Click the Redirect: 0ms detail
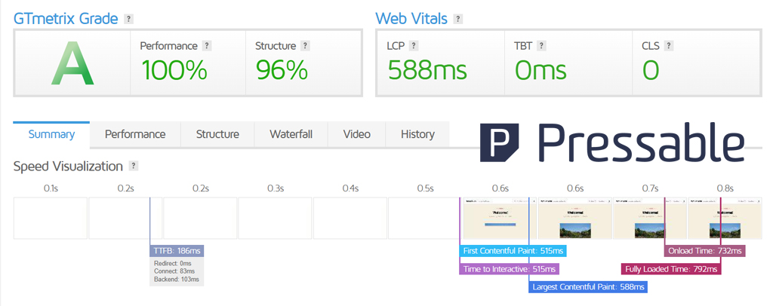The image size is (773, 306). tap(173, 264)
